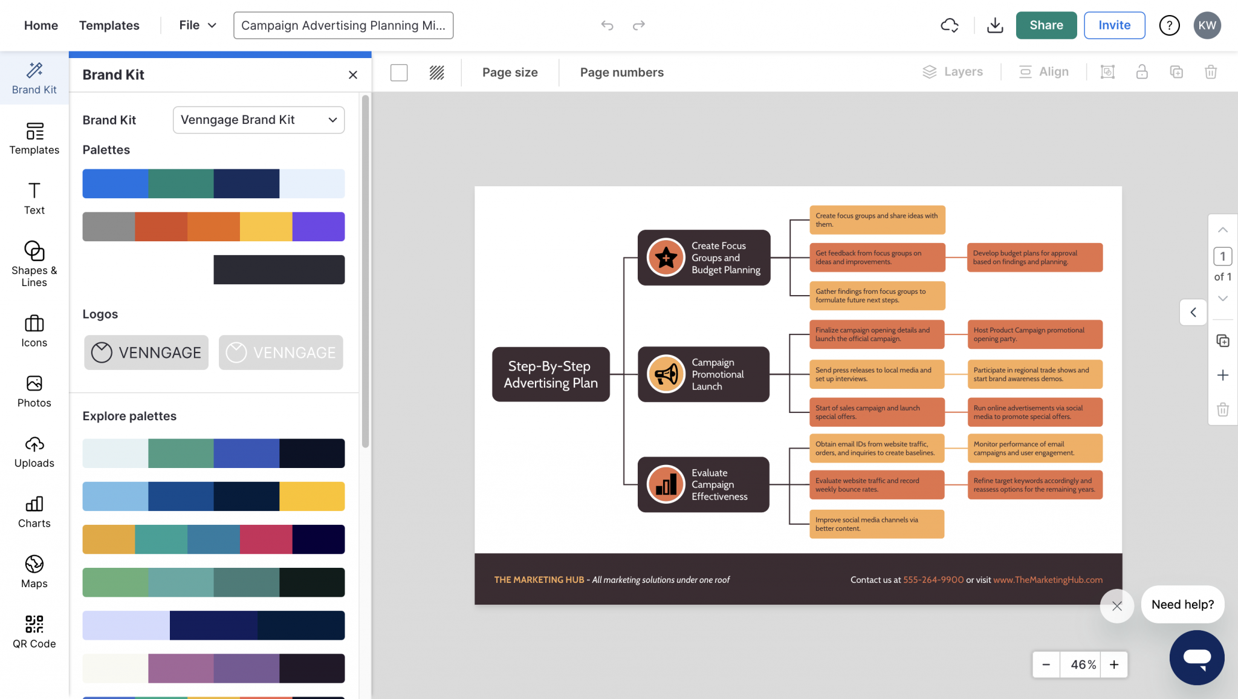
Task: Select the blue-green-navy brand palette
Action: 213,184
